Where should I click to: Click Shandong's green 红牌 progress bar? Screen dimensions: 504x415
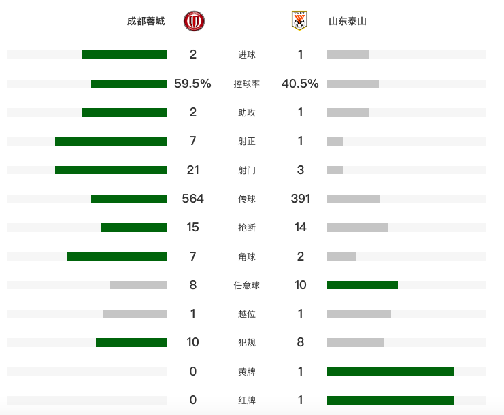coord(390,400)
